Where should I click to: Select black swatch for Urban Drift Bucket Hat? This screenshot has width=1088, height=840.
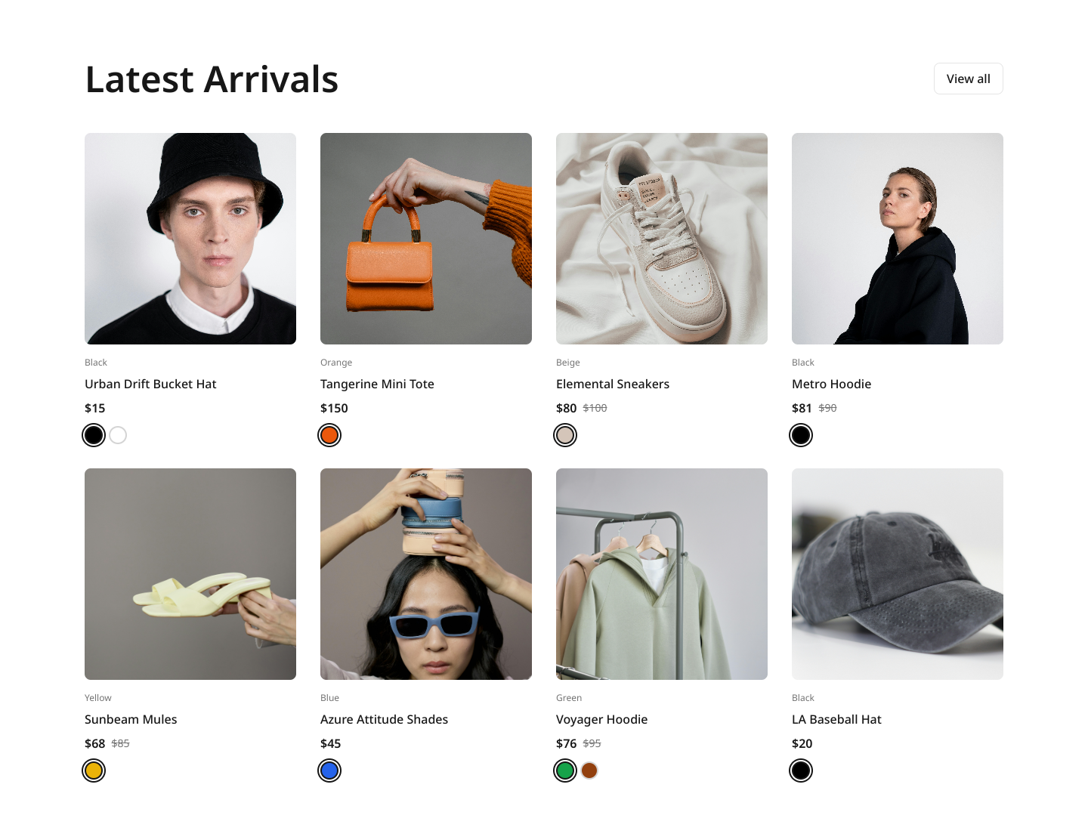pos(94,435)
